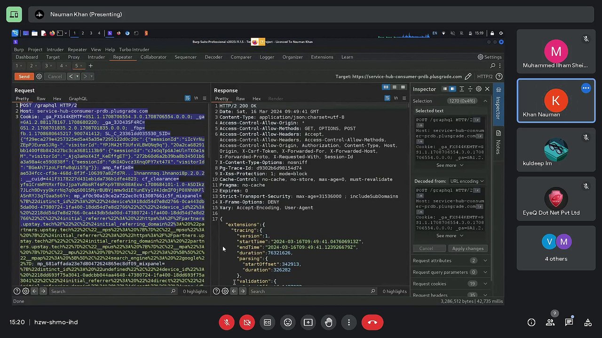Image resolution: width=602 pixels, height=338 pixels.
Task: Open more meeting options menu
Action: point(349,322)
